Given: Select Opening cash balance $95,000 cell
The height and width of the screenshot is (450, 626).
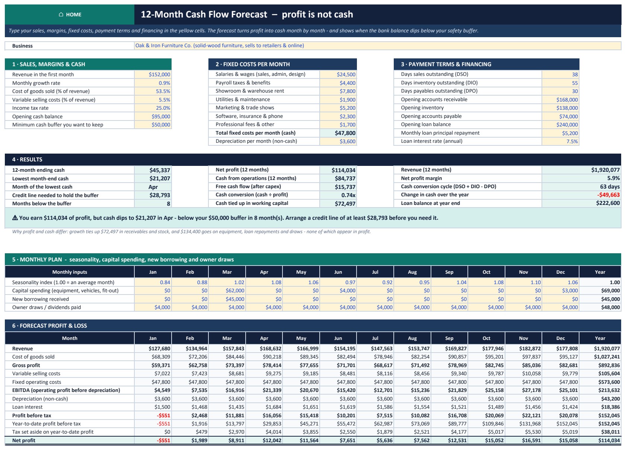Looking at the screenshot, I should tap(153, 116).
